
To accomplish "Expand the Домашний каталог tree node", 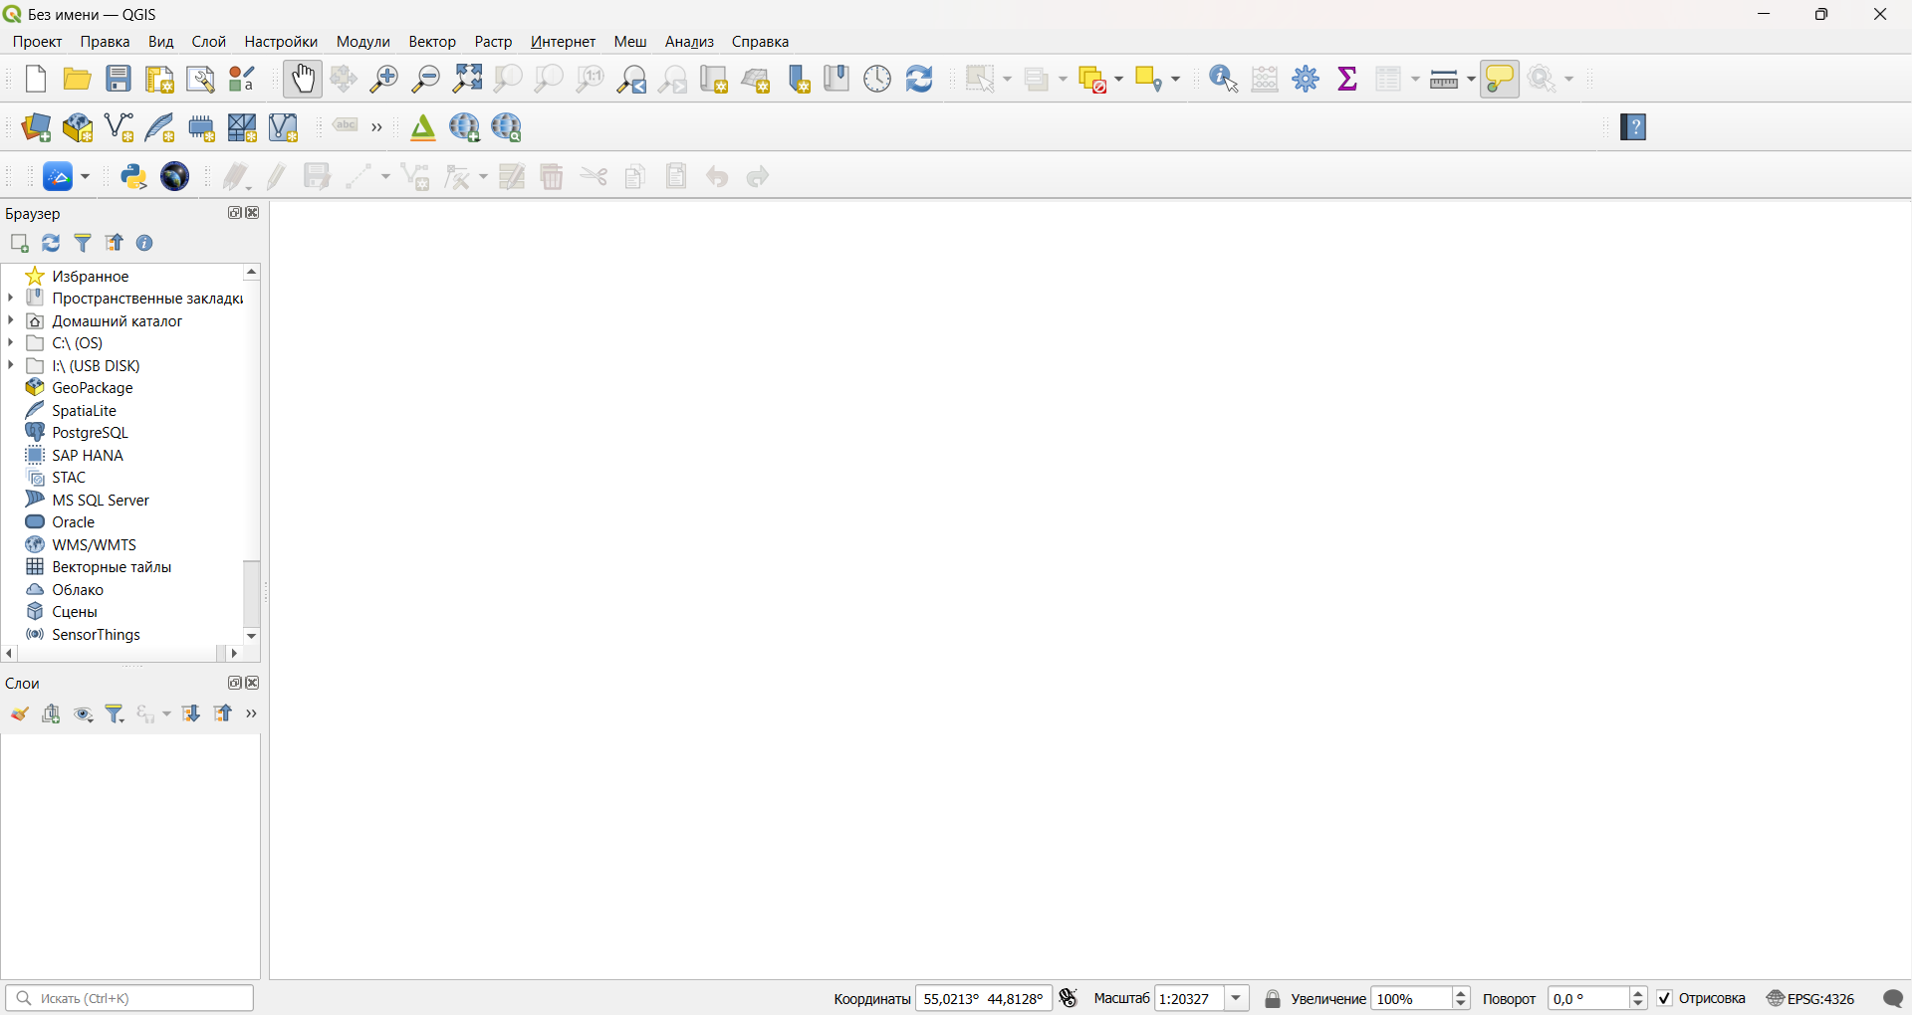I will tap(11, 320).
